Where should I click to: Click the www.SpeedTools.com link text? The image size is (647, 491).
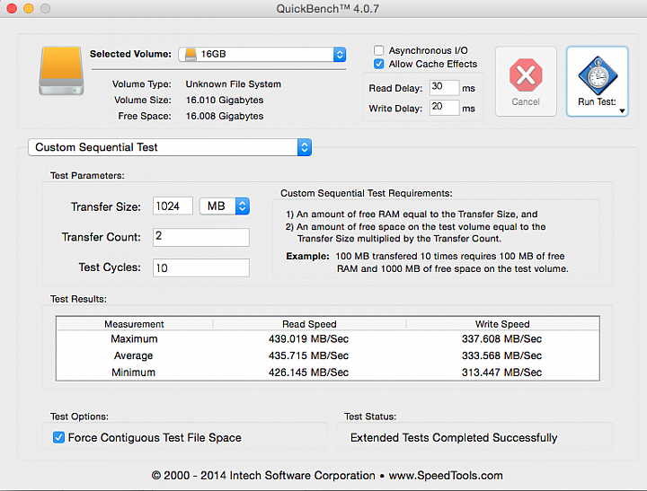(x=446, y=476)
